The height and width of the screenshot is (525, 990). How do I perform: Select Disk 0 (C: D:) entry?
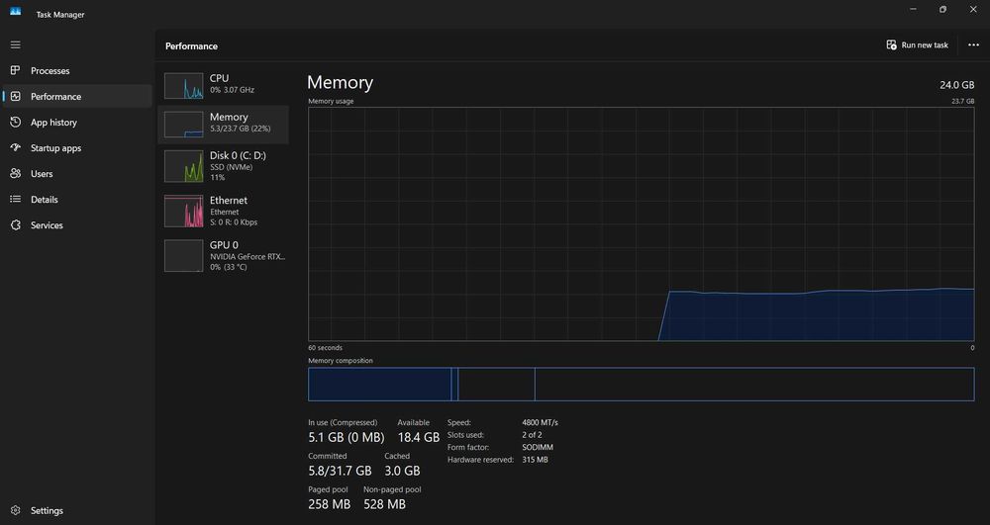tap(224, 166)
